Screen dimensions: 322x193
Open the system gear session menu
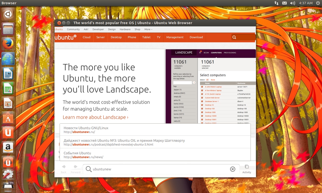pos(318,3)
